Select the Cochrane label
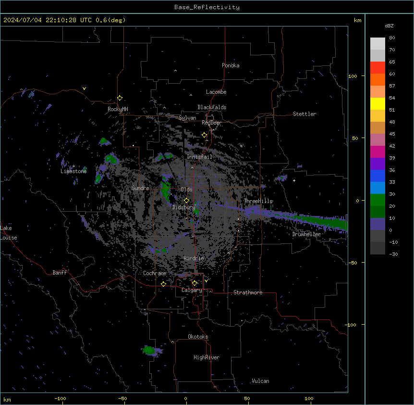 point(155,273)
